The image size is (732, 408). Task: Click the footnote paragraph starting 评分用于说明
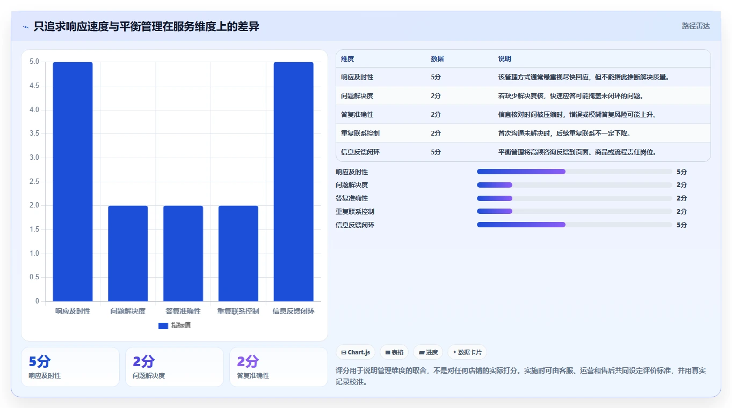tap(520, 376)
